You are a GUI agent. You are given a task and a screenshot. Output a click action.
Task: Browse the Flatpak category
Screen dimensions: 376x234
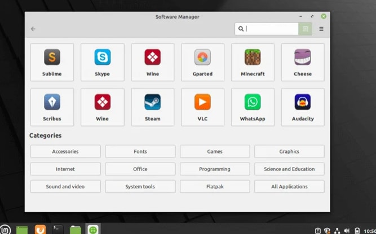tap(215, 186)
